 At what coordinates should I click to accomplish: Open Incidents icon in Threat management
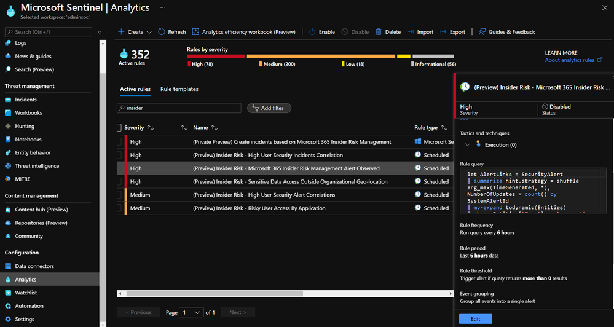[x=8, y=100]
